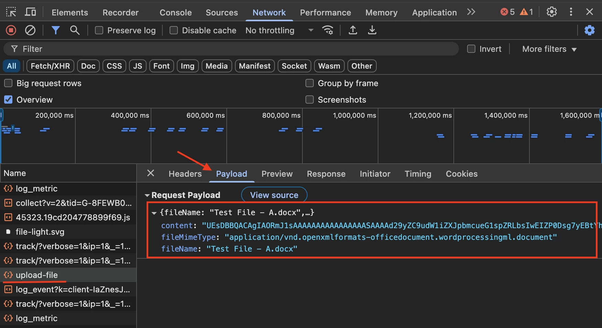Uncheck the Overview checkbox
The height and width of the screenshot is (328, 602).
[x=8, y=100]
